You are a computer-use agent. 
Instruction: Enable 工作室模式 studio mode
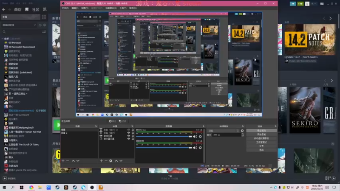click(x=261, y=142)
